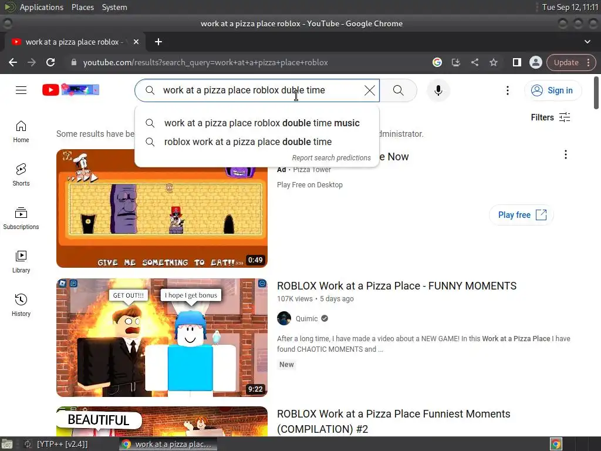This screenshot has height=451, width=601.
Task: Open Subscriptions in the sidebar
Action: tap(21, 218)
